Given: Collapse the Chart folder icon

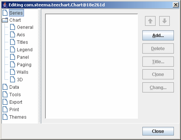Looking at the screenshot, I should tap(5, 20).
